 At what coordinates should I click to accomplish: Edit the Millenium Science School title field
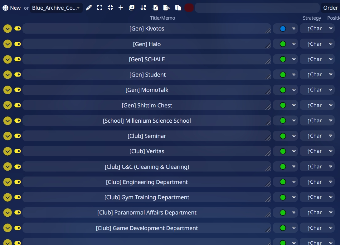[x=147, y=120]
